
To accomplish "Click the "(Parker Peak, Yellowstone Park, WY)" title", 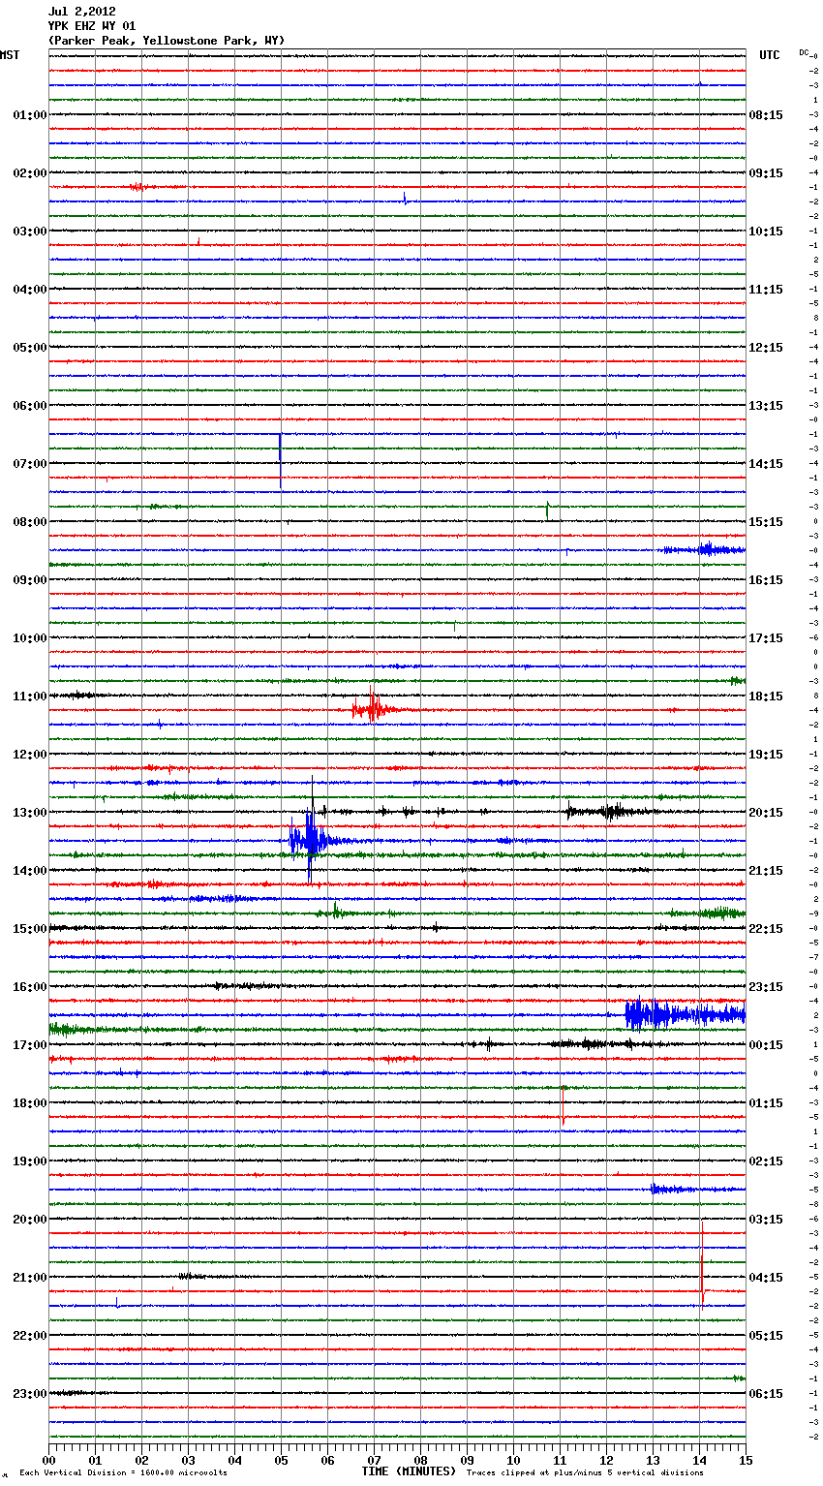I will pyautogui.click(x=167, y=41).
